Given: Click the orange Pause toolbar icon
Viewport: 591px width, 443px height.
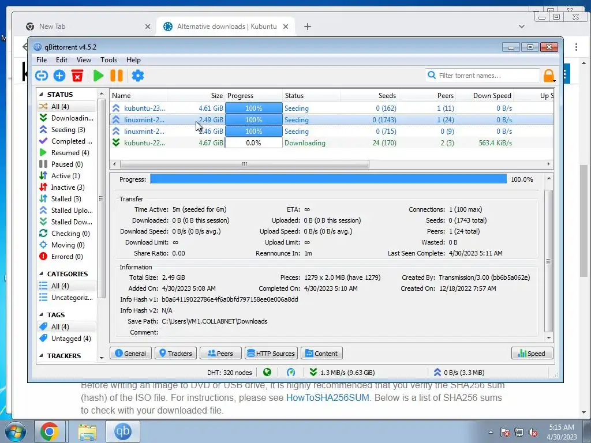Looking at the screenshot, I should click(x=117, y=76).
